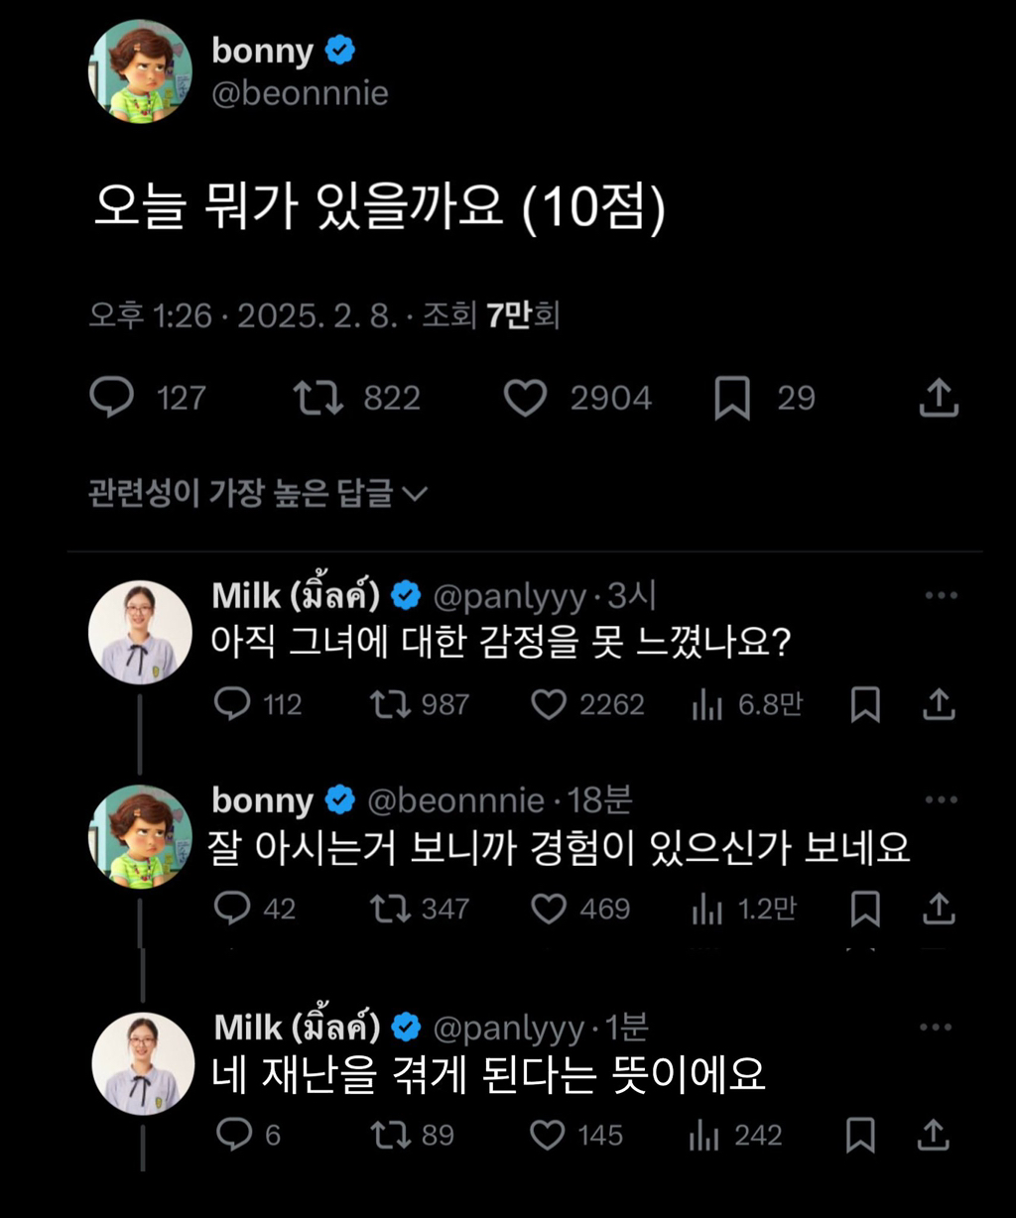1016x1218 pixels.
Task: Open the @beonnnie handle in the main tweet
Action: [300, 94]
